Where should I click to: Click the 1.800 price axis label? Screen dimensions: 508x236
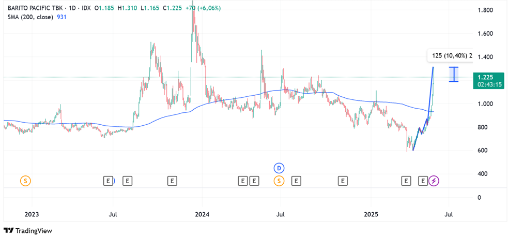point(486,10)
